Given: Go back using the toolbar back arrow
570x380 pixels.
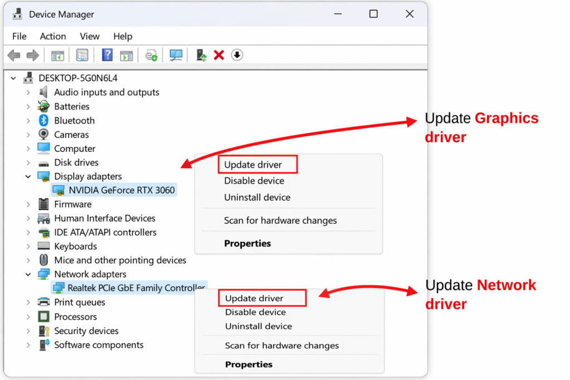Looking at the screenshot, I should 14,55.
